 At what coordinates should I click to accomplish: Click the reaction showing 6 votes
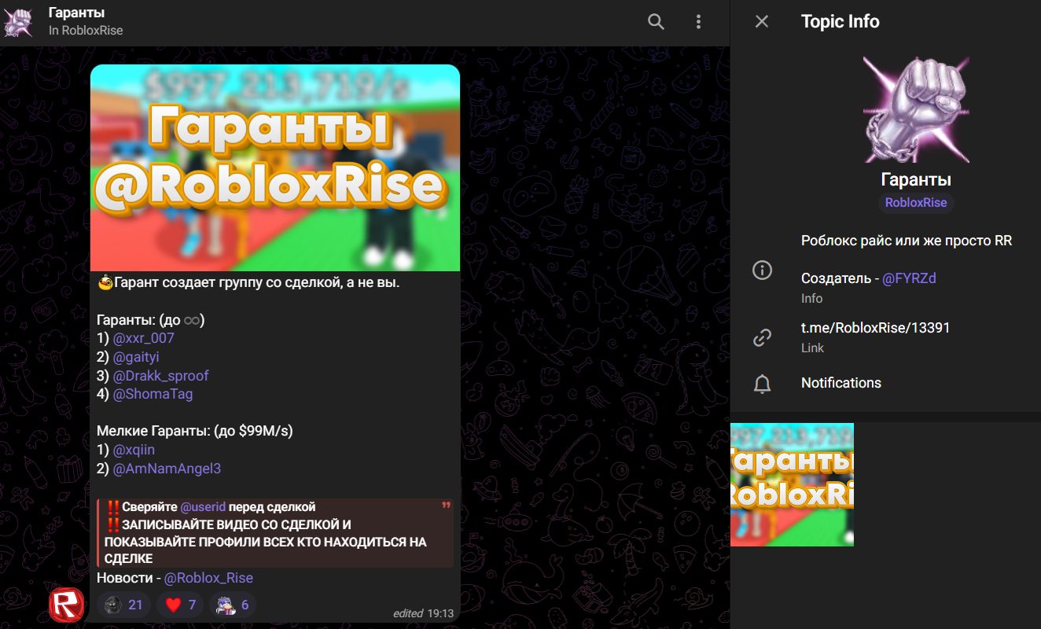233,605
